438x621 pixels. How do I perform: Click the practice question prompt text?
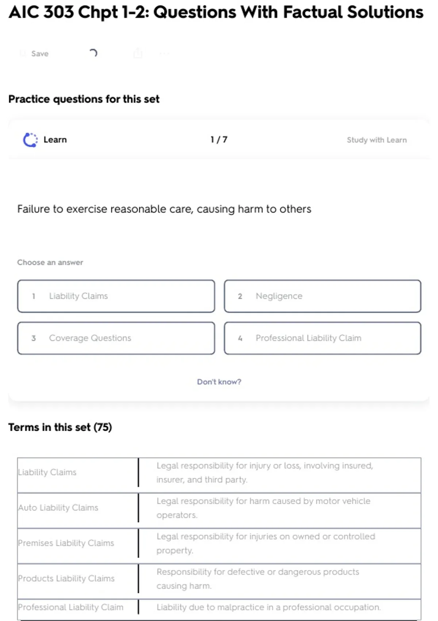point(164,209)
